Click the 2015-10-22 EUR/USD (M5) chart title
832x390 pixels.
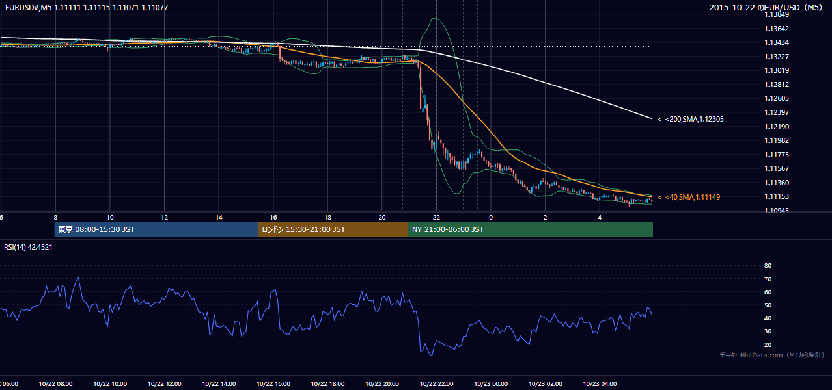767,8
